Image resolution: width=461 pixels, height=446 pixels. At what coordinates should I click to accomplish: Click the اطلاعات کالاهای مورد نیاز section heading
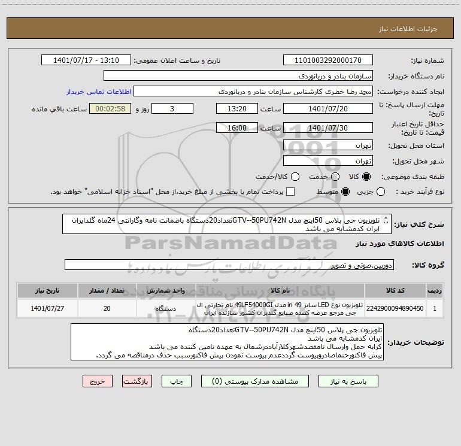tap(399, 244)
